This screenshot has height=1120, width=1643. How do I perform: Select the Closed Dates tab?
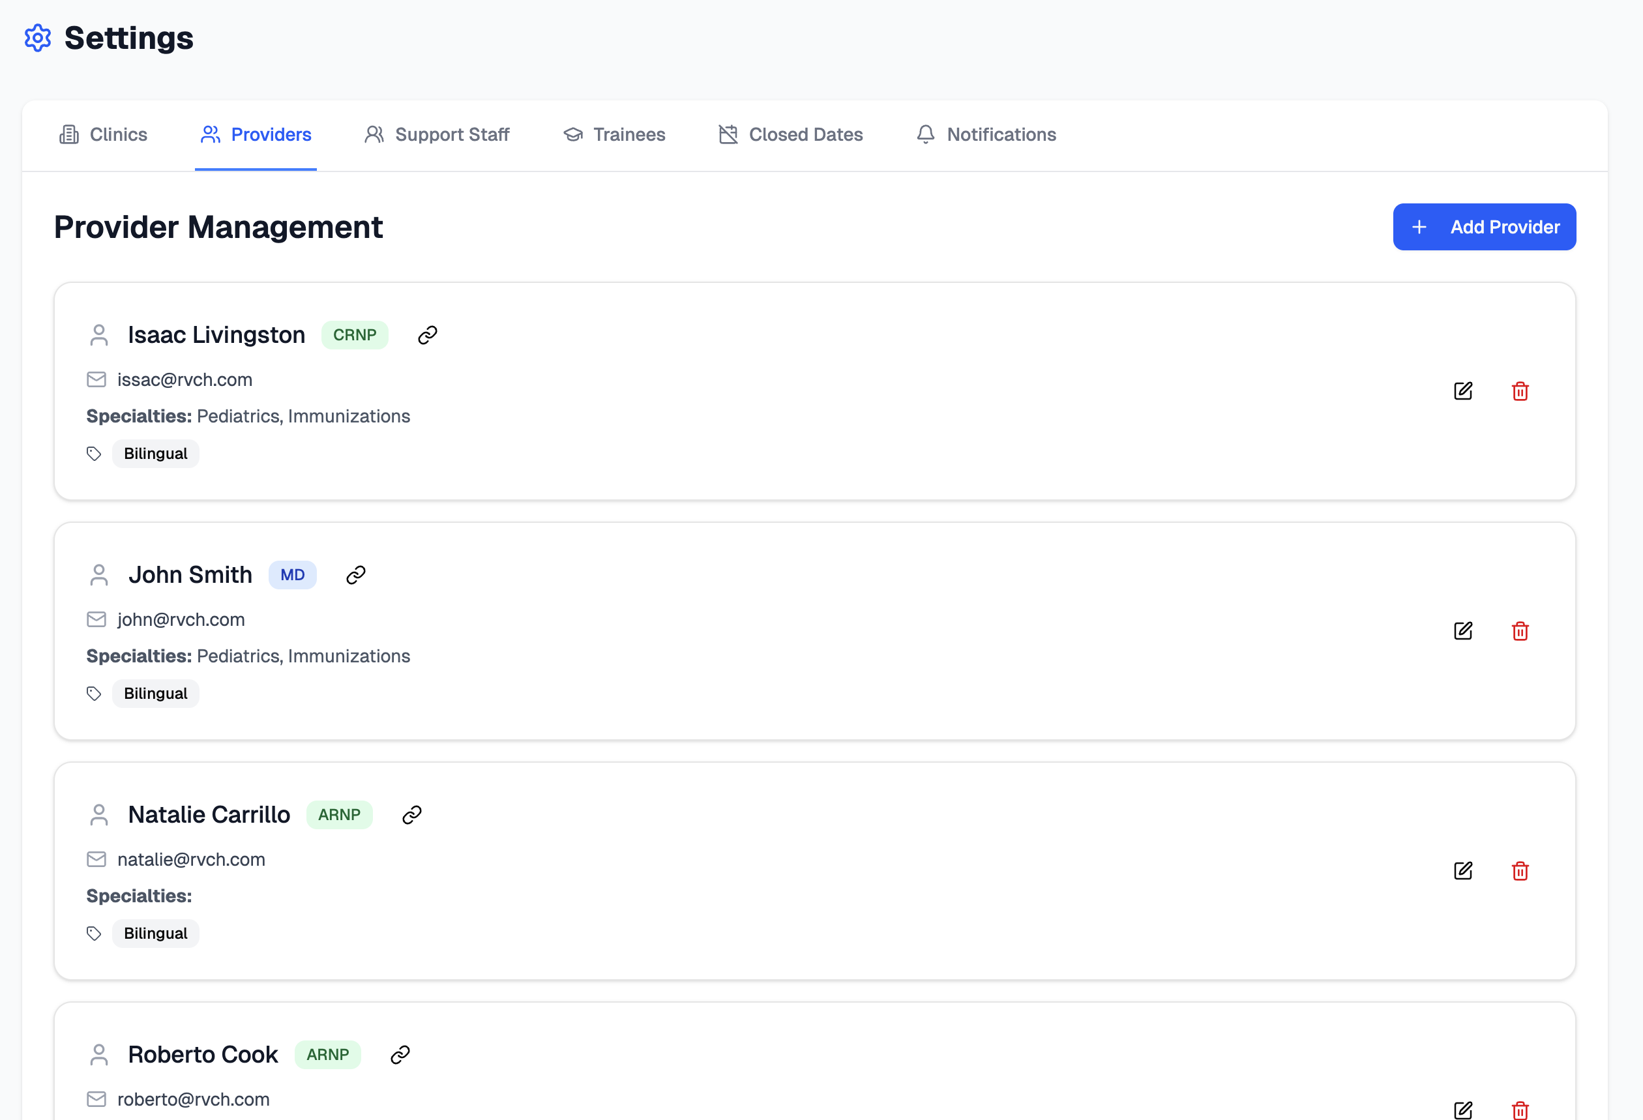(x=790, y=134)
